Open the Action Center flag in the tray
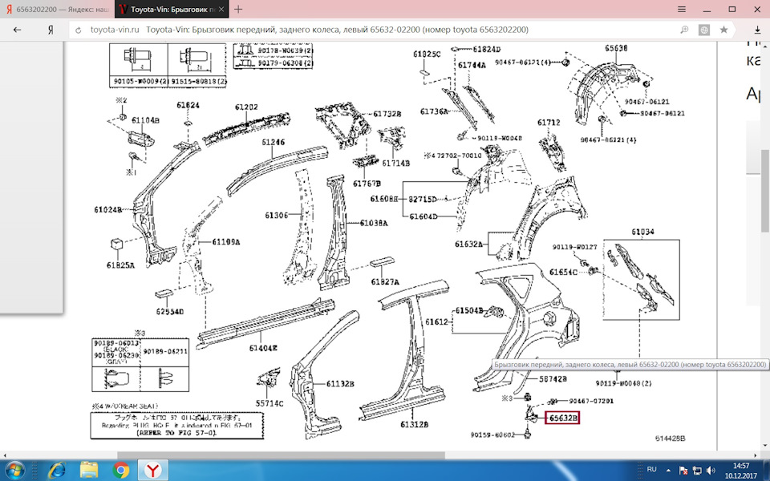Screen dimensions: 770x481 pyautogui.click(x=683, y=470)
